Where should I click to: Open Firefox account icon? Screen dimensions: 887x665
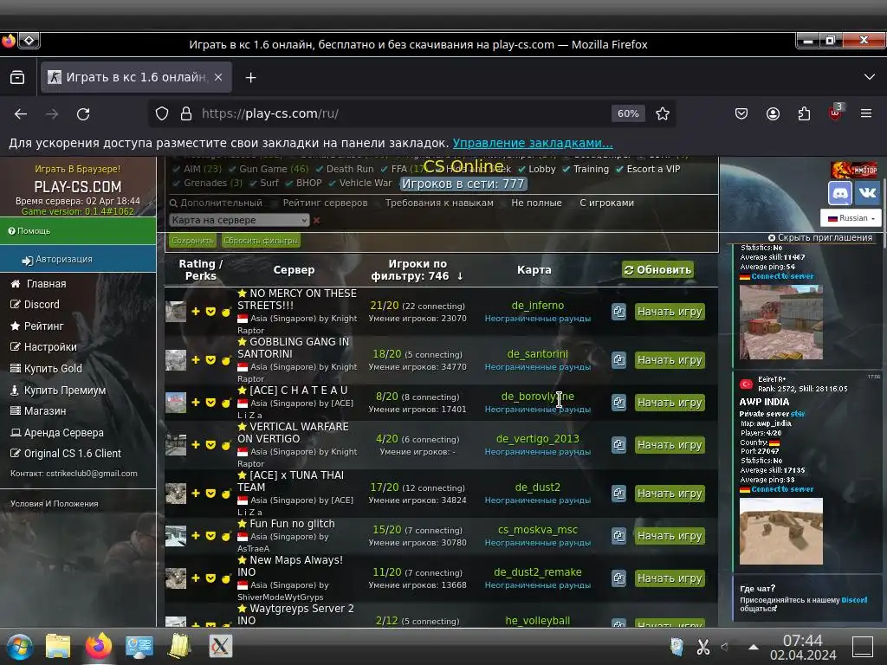773,113
